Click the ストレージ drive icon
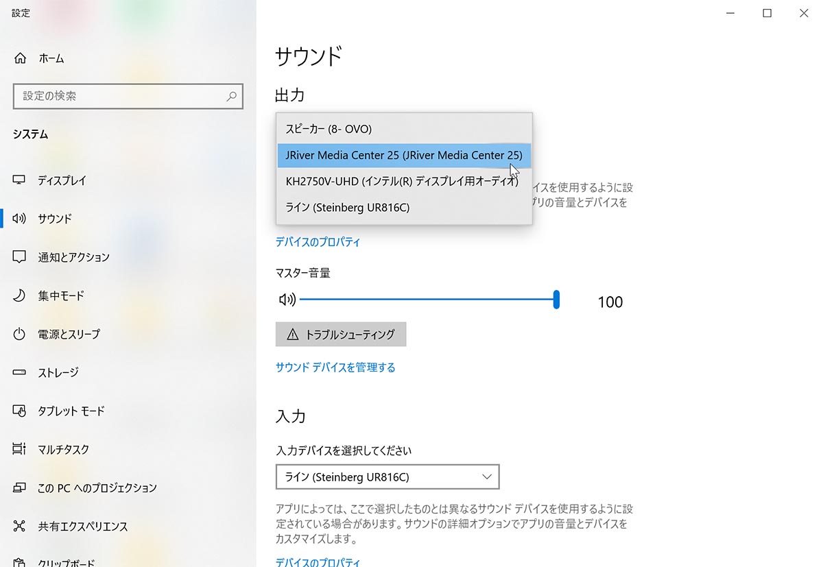Screen dimensions: 823x567 pos(20,372)
